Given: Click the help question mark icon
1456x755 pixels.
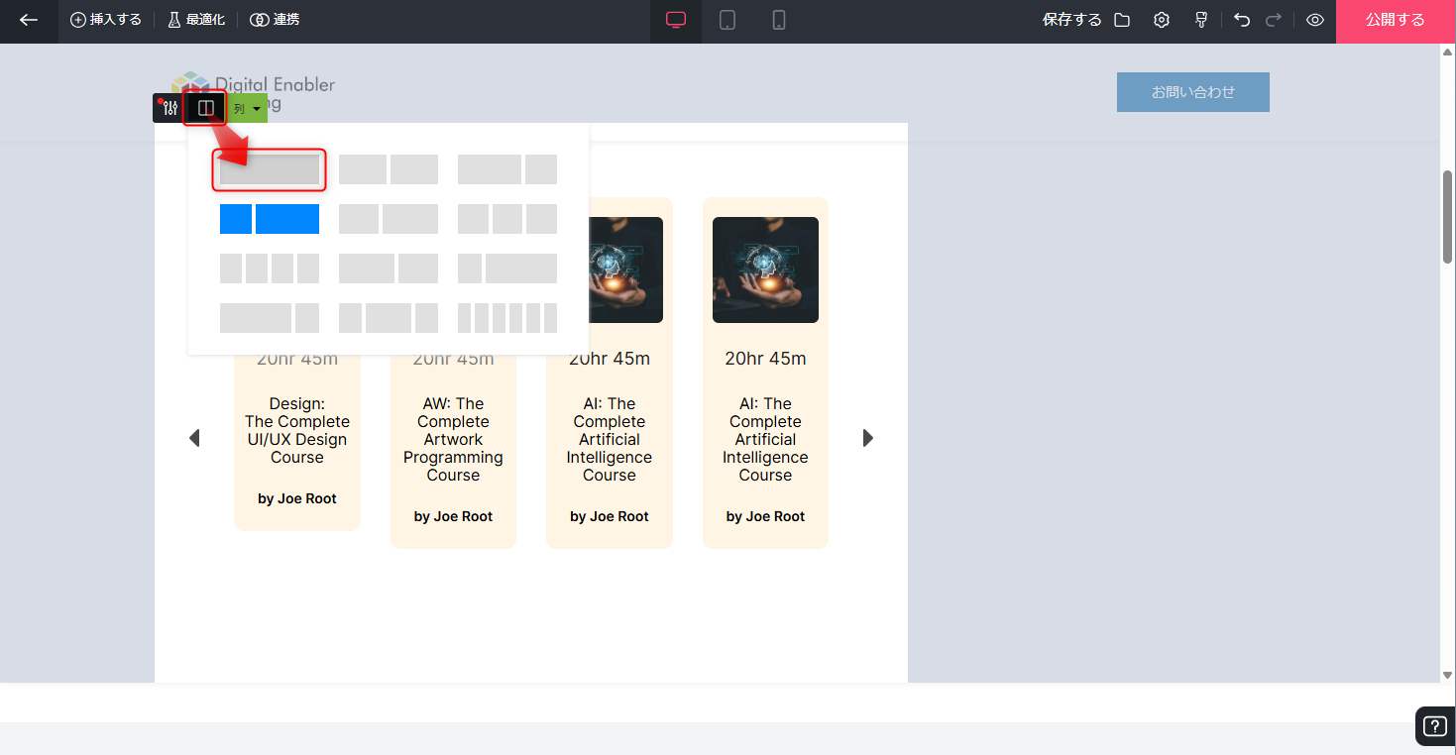Looking at the screenshot, I should [x=1434, y=726].
